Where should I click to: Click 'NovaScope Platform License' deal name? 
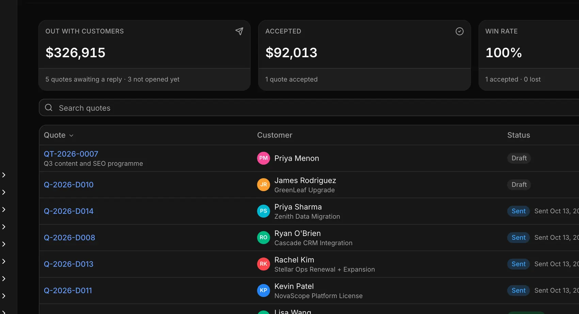click(x=318, y=296)
